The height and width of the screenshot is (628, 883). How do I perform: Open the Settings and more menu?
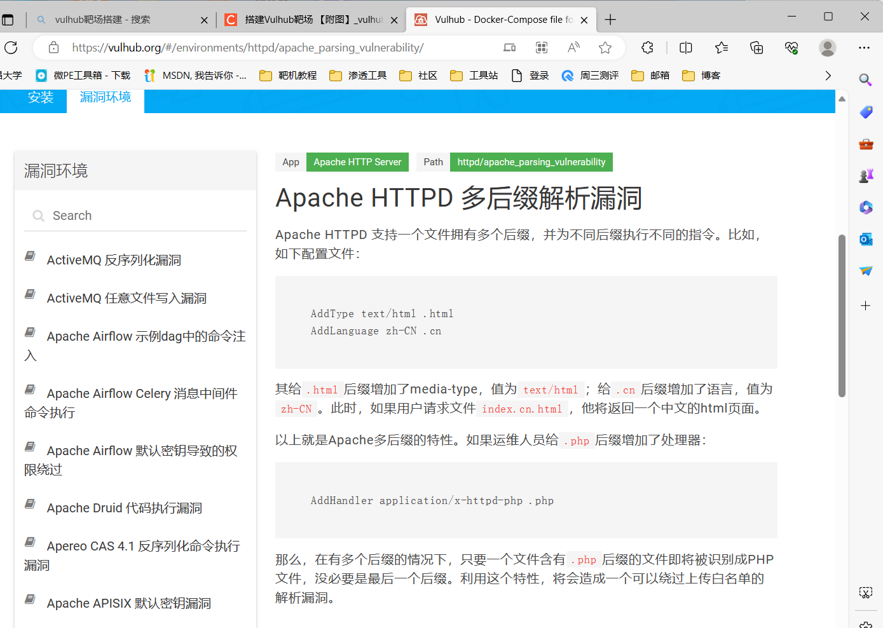pos(864,48)
